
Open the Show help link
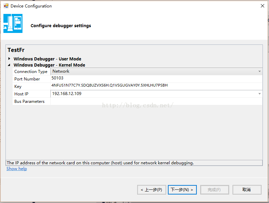(x=17, y=169)
